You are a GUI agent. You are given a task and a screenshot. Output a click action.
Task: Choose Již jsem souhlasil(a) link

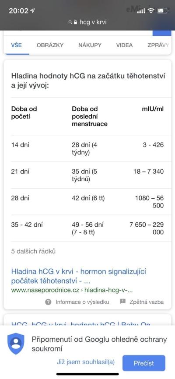(x=86, y=362)
